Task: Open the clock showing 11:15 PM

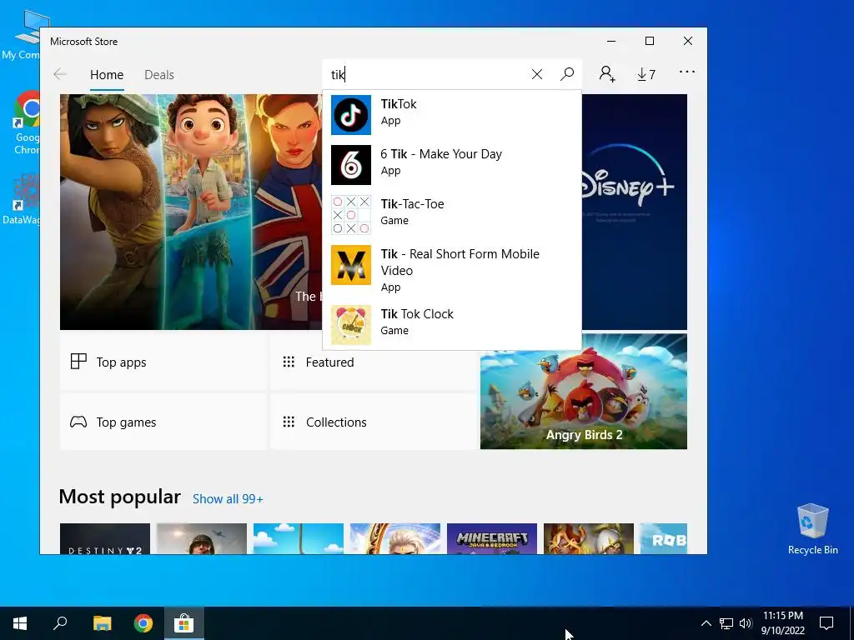Action: [782, 623]
